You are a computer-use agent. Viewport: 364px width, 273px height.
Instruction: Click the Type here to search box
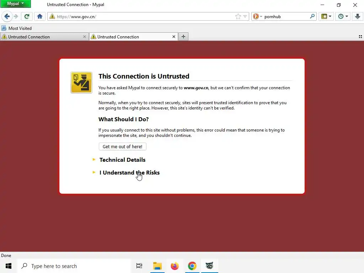click(x=74, y=266)
